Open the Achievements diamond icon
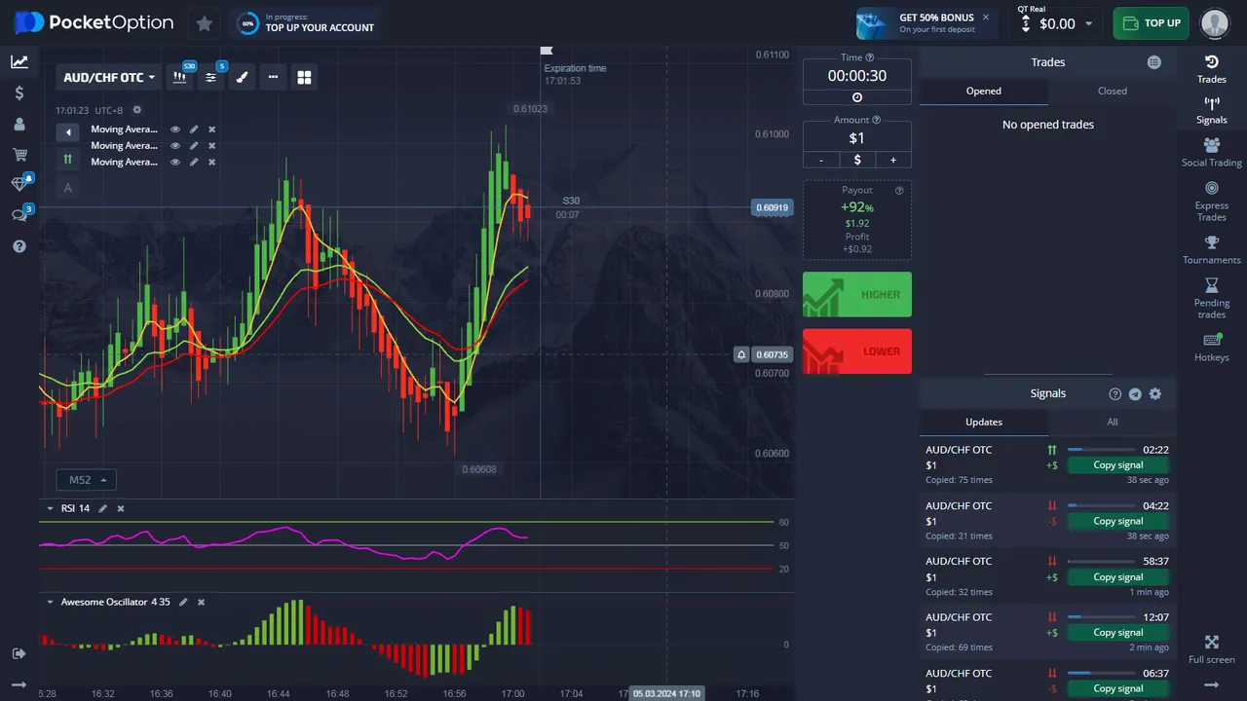Viewport: 1247px width, 701px height. 19,184
